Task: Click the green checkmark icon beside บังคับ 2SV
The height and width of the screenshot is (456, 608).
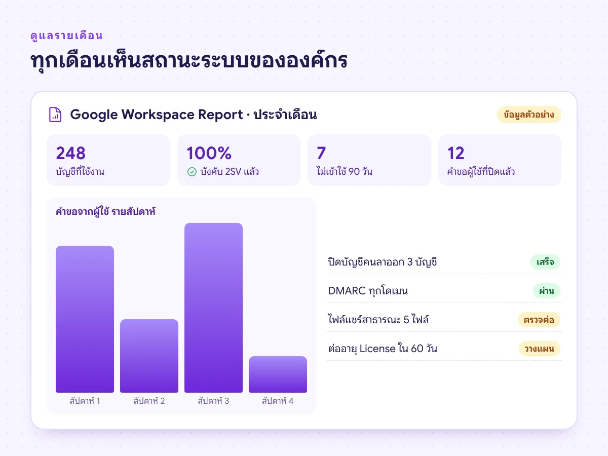Action: [x=192, y=172]
